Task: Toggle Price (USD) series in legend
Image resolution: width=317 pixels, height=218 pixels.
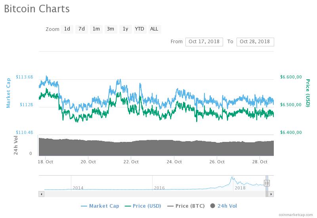Action: point(143,206)
